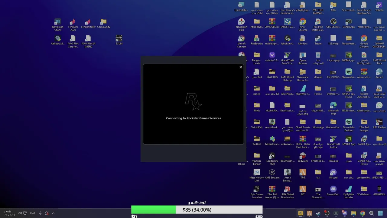Open the taskbar clock and date
This screenshot has width=387, height=218.
[9, 213]
